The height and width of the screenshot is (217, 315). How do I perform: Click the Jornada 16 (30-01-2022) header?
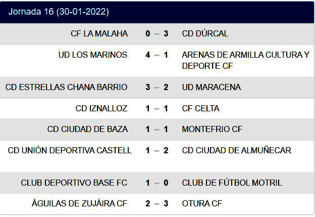click(x=59, y=12)
